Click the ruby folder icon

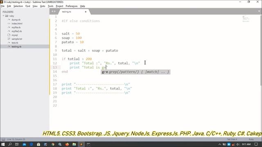click(x=7, y=16)
